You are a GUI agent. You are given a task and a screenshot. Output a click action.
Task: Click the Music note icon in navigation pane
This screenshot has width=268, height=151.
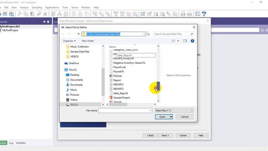tap(68, 90)
